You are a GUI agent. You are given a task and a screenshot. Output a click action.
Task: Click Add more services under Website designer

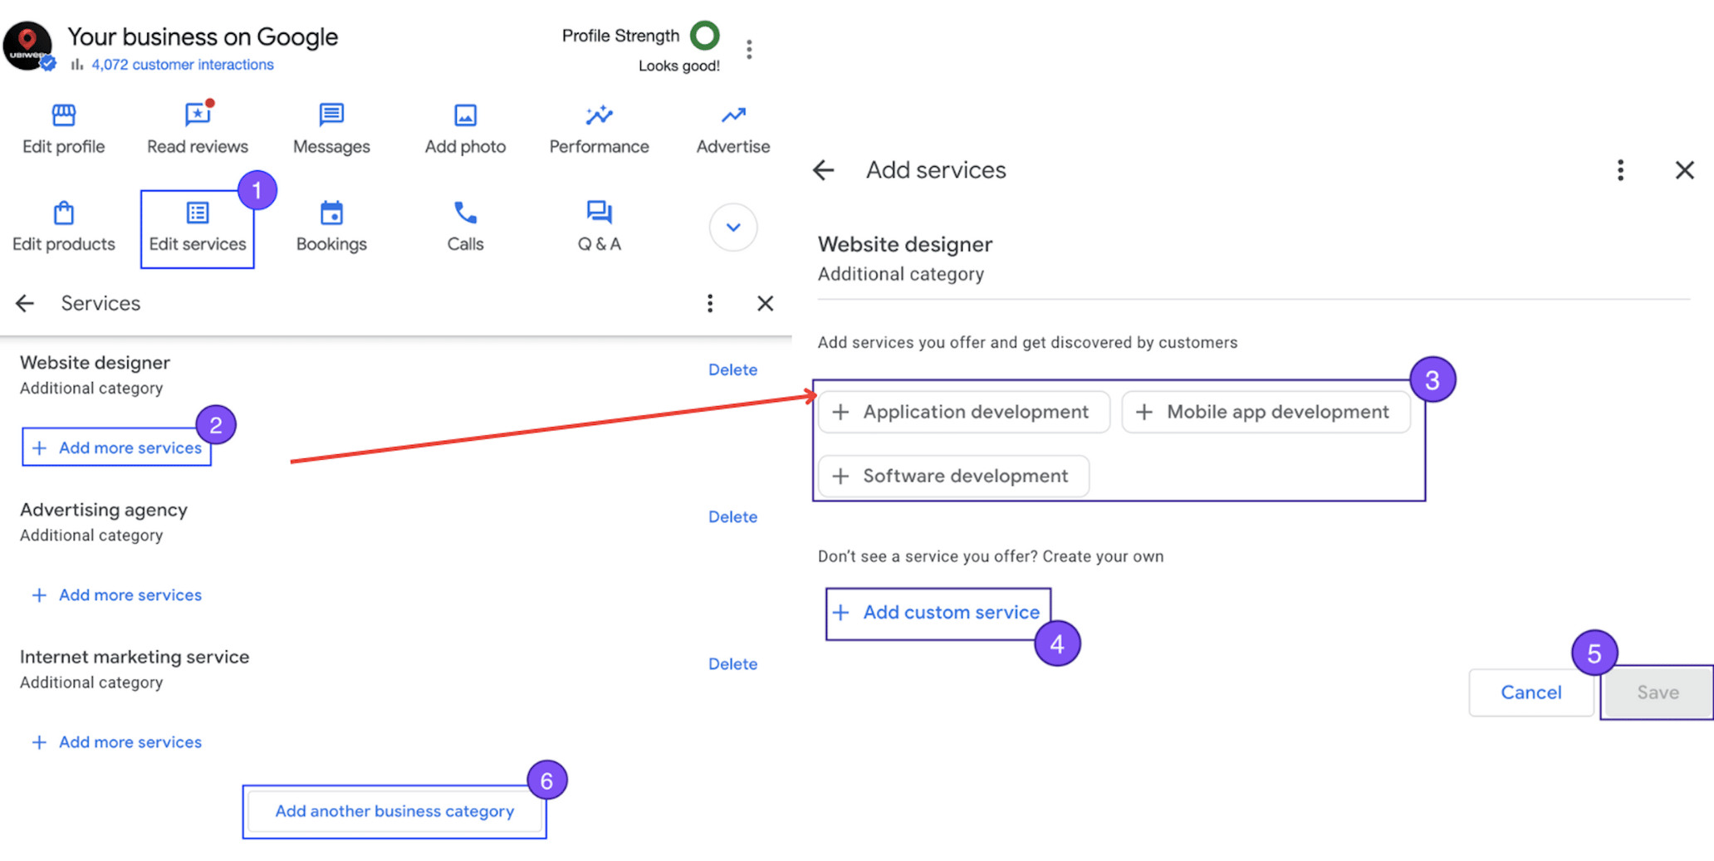[x=117, y=447]
